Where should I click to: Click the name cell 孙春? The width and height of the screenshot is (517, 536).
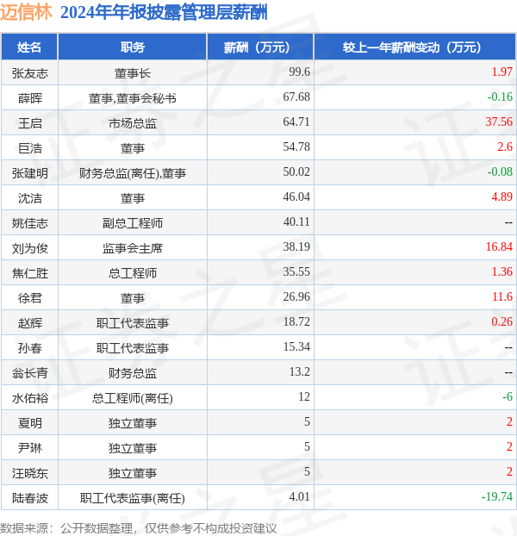[x=30, y=348]
